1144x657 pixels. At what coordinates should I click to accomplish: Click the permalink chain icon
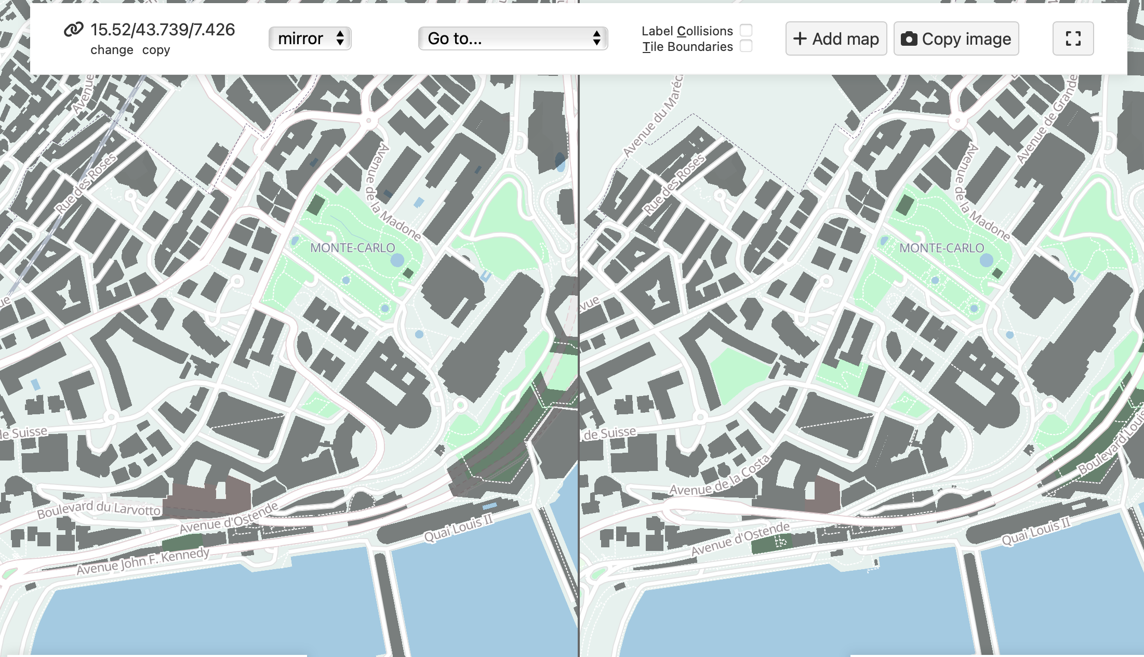(73, 29)
